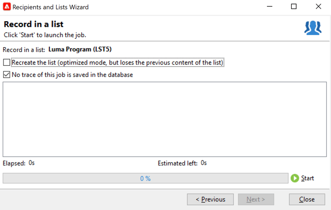Click the 'No trace of this job' label text
331x210 pixels.
click(72, 75)
